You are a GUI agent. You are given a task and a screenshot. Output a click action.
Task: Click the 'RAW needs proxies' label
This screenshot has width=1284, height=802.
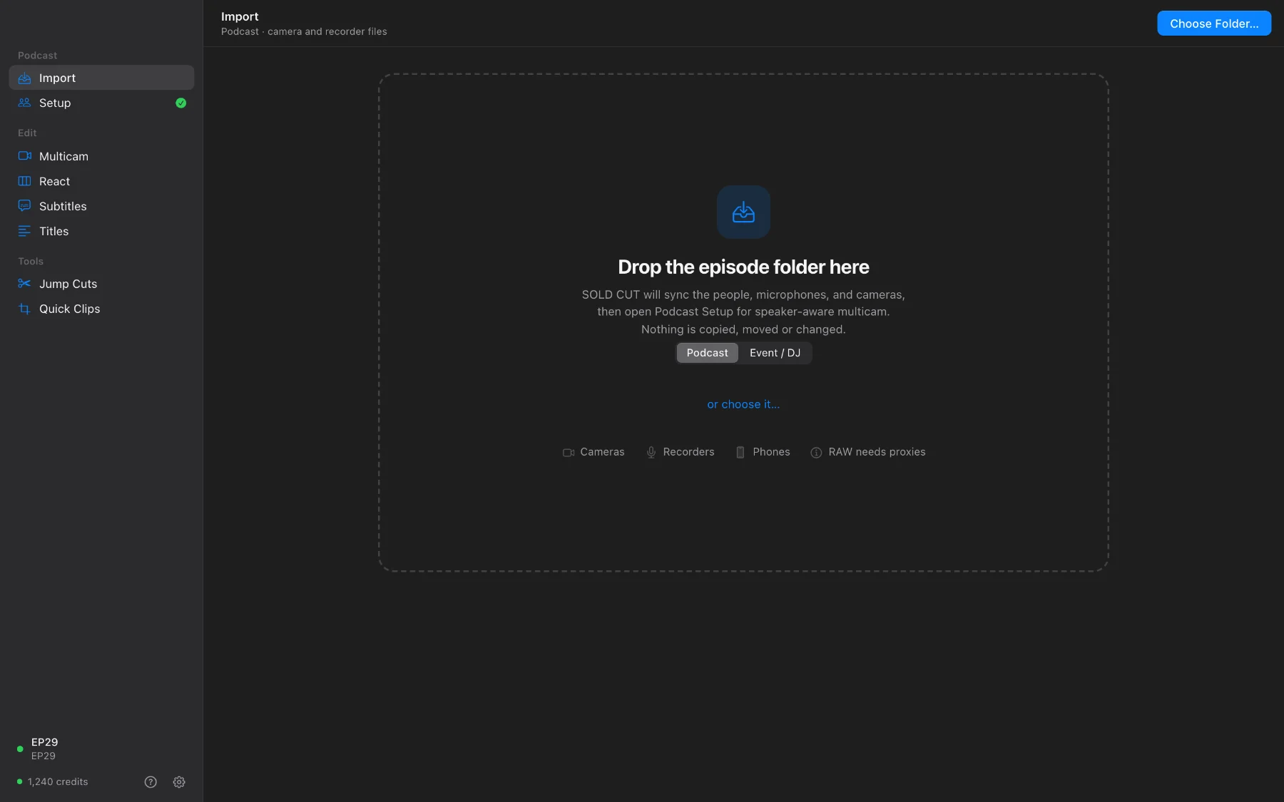[877, 452]
